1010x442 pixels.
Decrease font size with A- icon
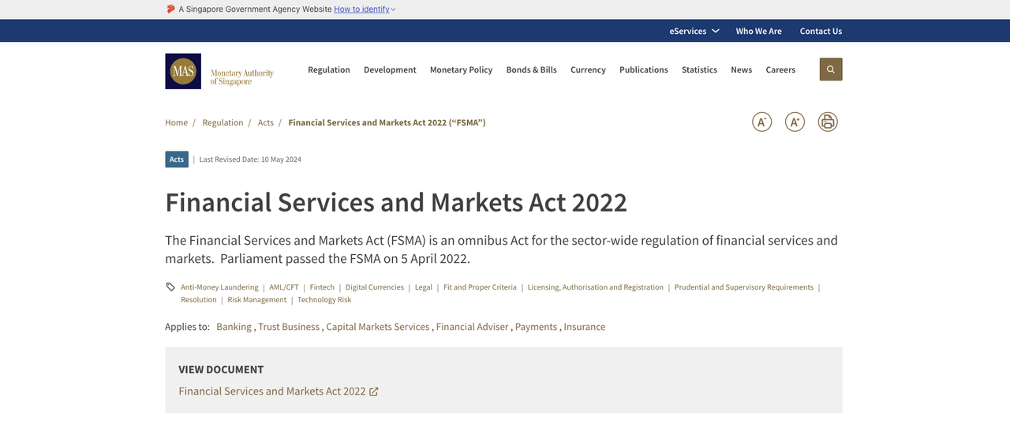coord(761,122)
